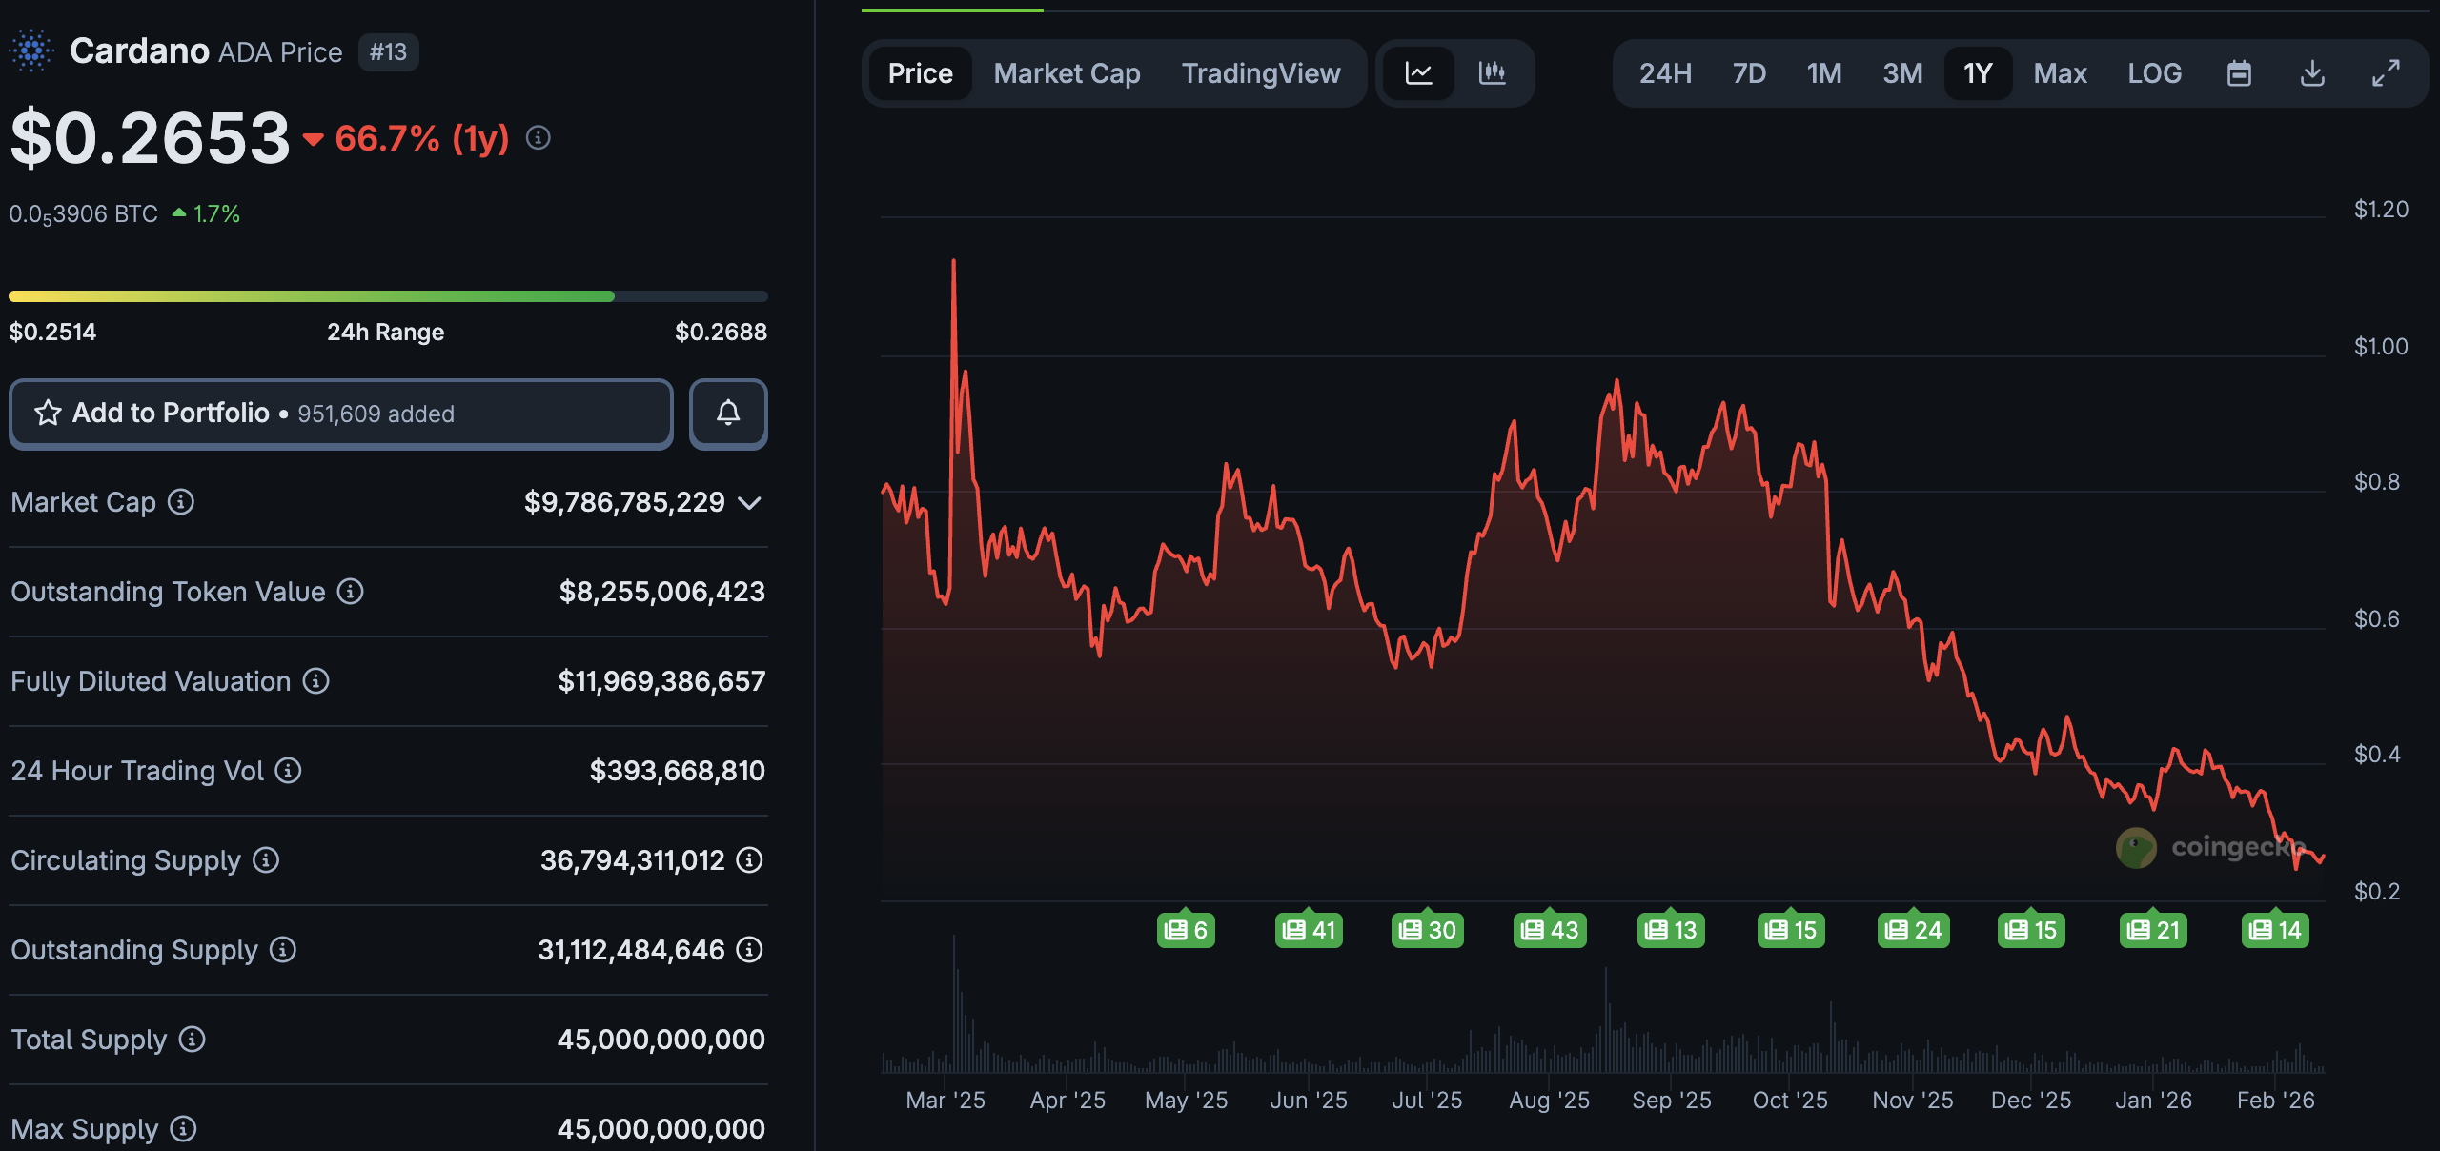Switch to the Price chart tab
2440x1151 pixels.
pos(920,73)
